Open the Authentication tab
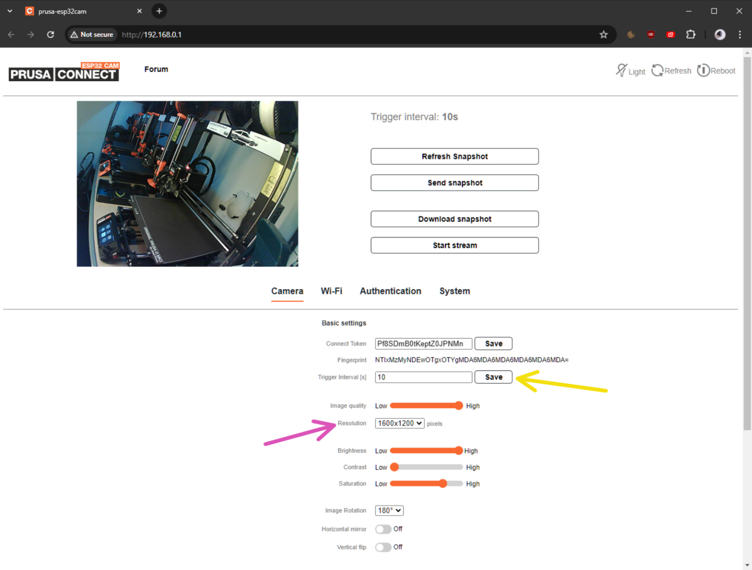Viewport: 752px width, 570px height. [390, 291]
